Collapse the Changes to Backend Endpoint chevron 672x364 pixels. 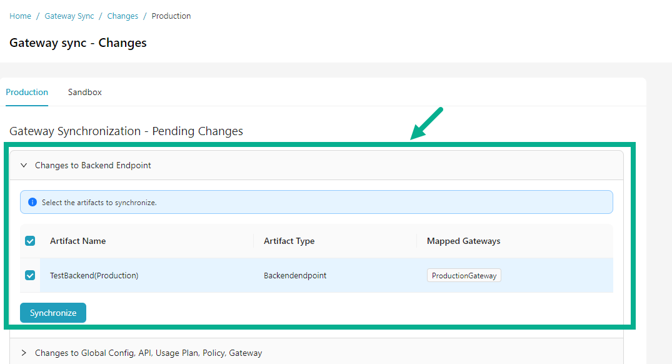pyautogui.click(x=24, y=166)
